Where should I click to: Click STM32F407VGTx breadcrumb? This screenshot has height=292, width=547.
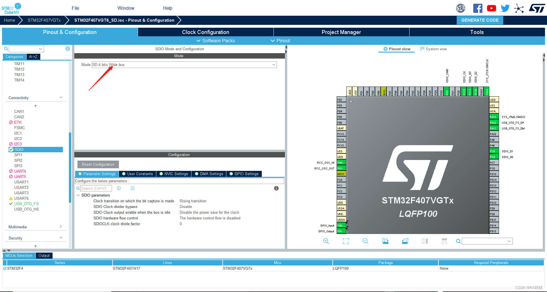[x=44, y=20]
